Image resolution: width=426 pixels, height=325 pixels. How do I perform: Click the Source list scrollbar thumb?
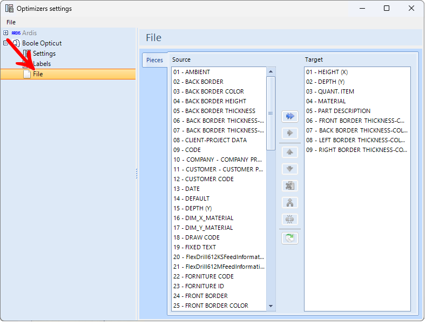271,113
